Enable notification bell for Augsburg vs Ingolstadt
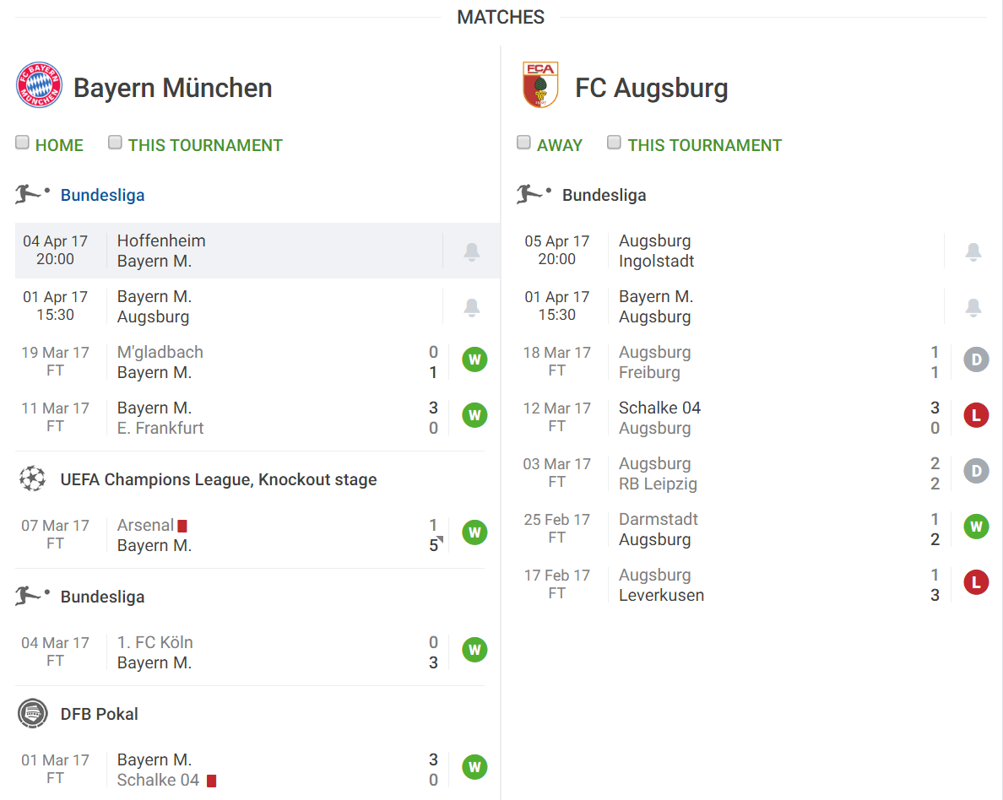1003x800 pixels. (x=973, y=252)
